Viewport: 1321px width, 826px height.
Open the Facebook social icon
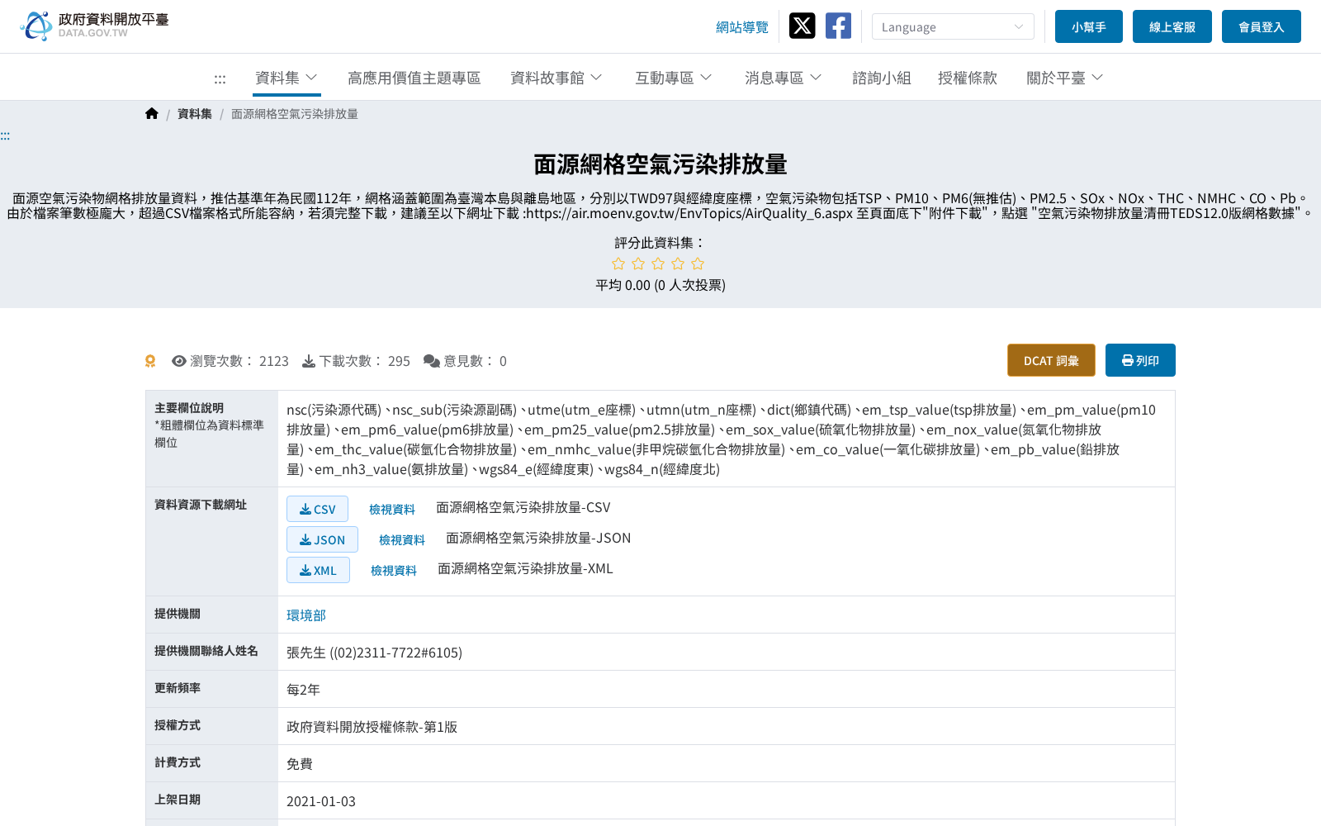click(838, 26)
